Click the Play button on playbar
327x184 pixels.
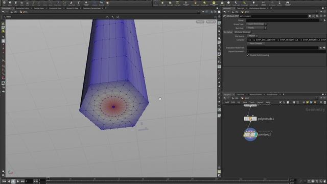pyautogui.click(x=18, y=181)
